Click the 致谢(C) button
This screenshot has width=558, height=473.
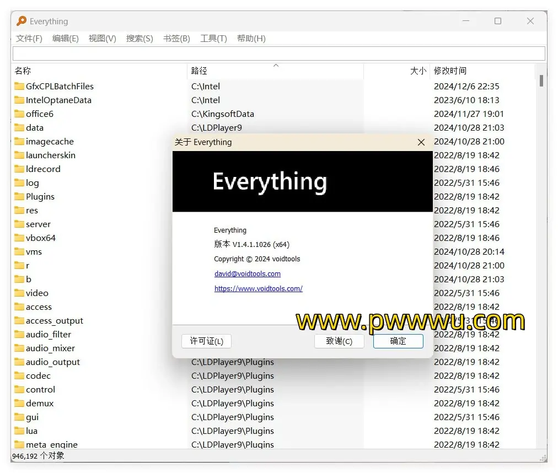coord(339,341)
